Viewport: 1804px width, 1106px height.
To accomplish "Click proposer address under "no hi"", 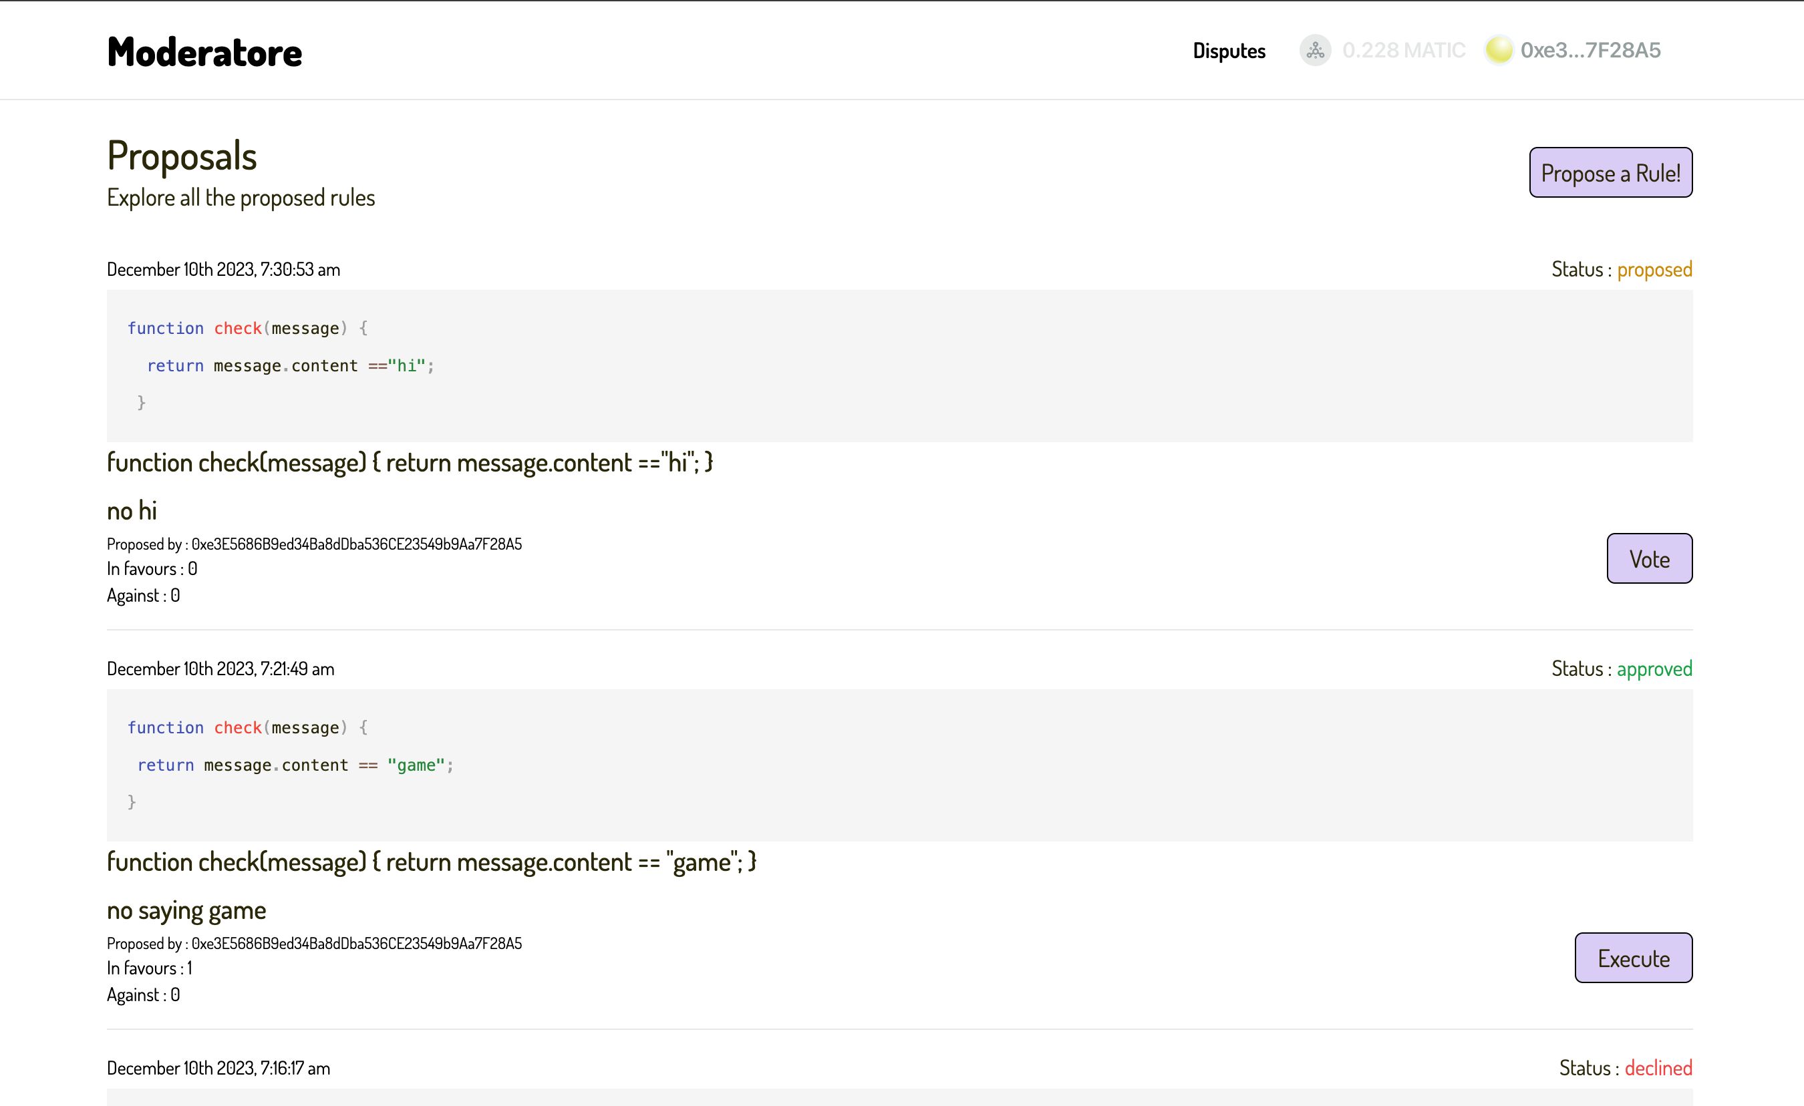I will coord(357,544).
